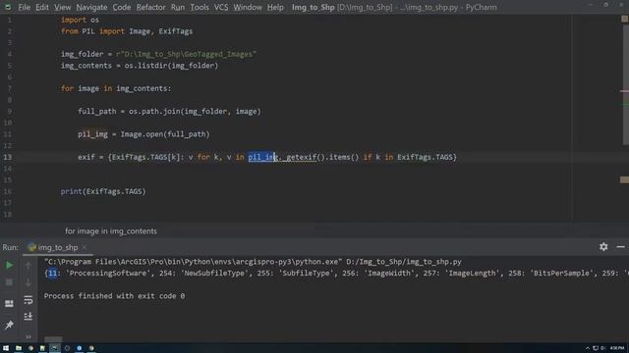Close the img_to_shp run tab
The image size is (629, 353).
[85, 247]
